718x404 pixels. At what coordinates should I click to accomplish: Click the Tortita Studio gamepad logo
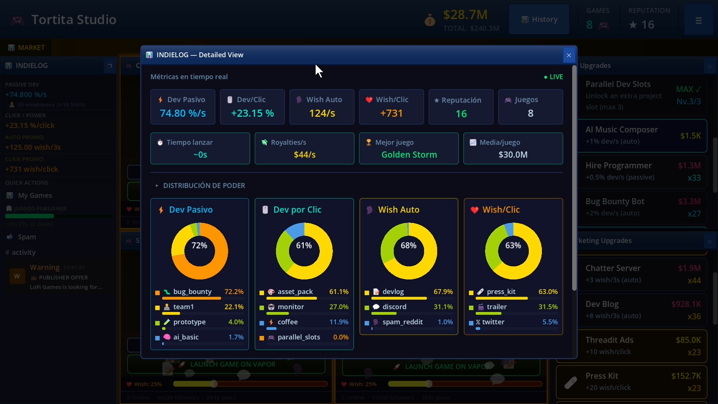click(17, 20)
